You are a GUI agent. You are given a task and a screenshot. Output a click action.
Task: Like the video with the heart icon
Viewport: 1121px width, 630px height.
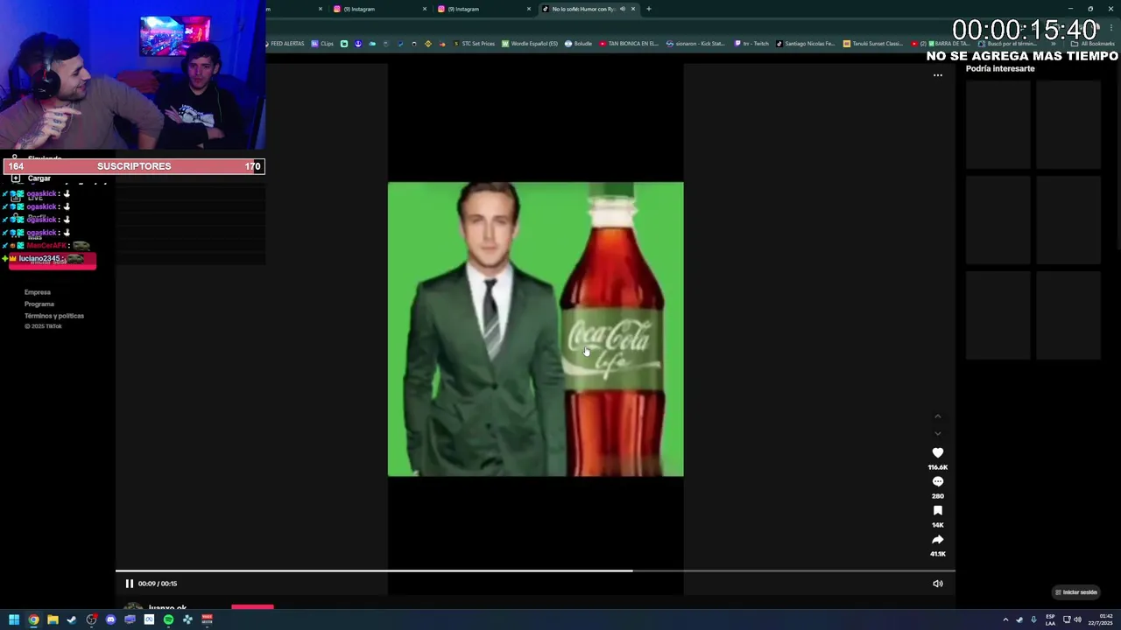938,453
